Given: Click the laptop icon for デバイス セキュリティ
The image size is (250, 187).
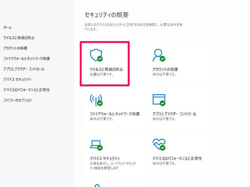Looking at the screenshot, I should [x=95, y=144].
